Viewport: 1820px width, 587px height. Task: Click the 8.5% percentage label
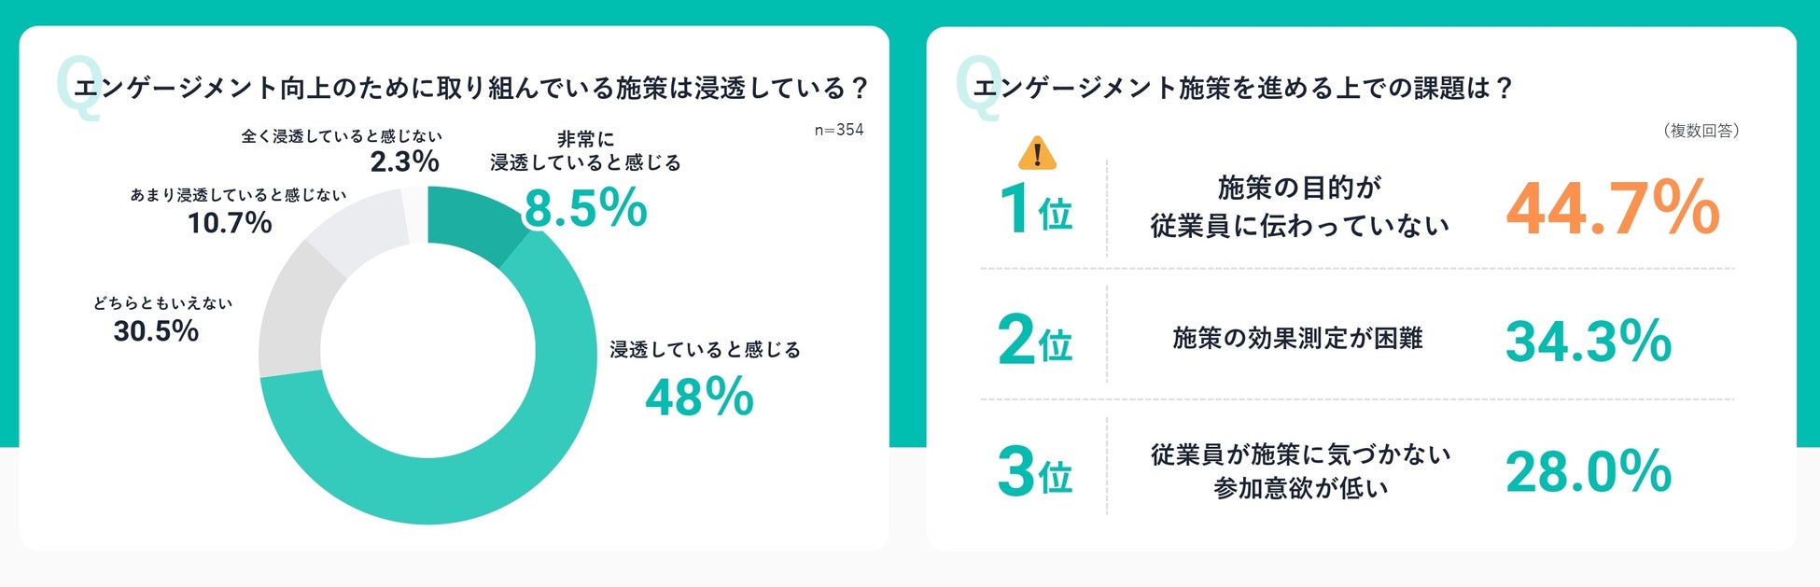585,207
